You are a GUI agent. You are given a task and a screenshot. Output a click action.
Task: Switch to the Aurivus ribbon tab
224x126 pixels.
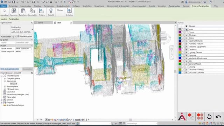point(186,6)
